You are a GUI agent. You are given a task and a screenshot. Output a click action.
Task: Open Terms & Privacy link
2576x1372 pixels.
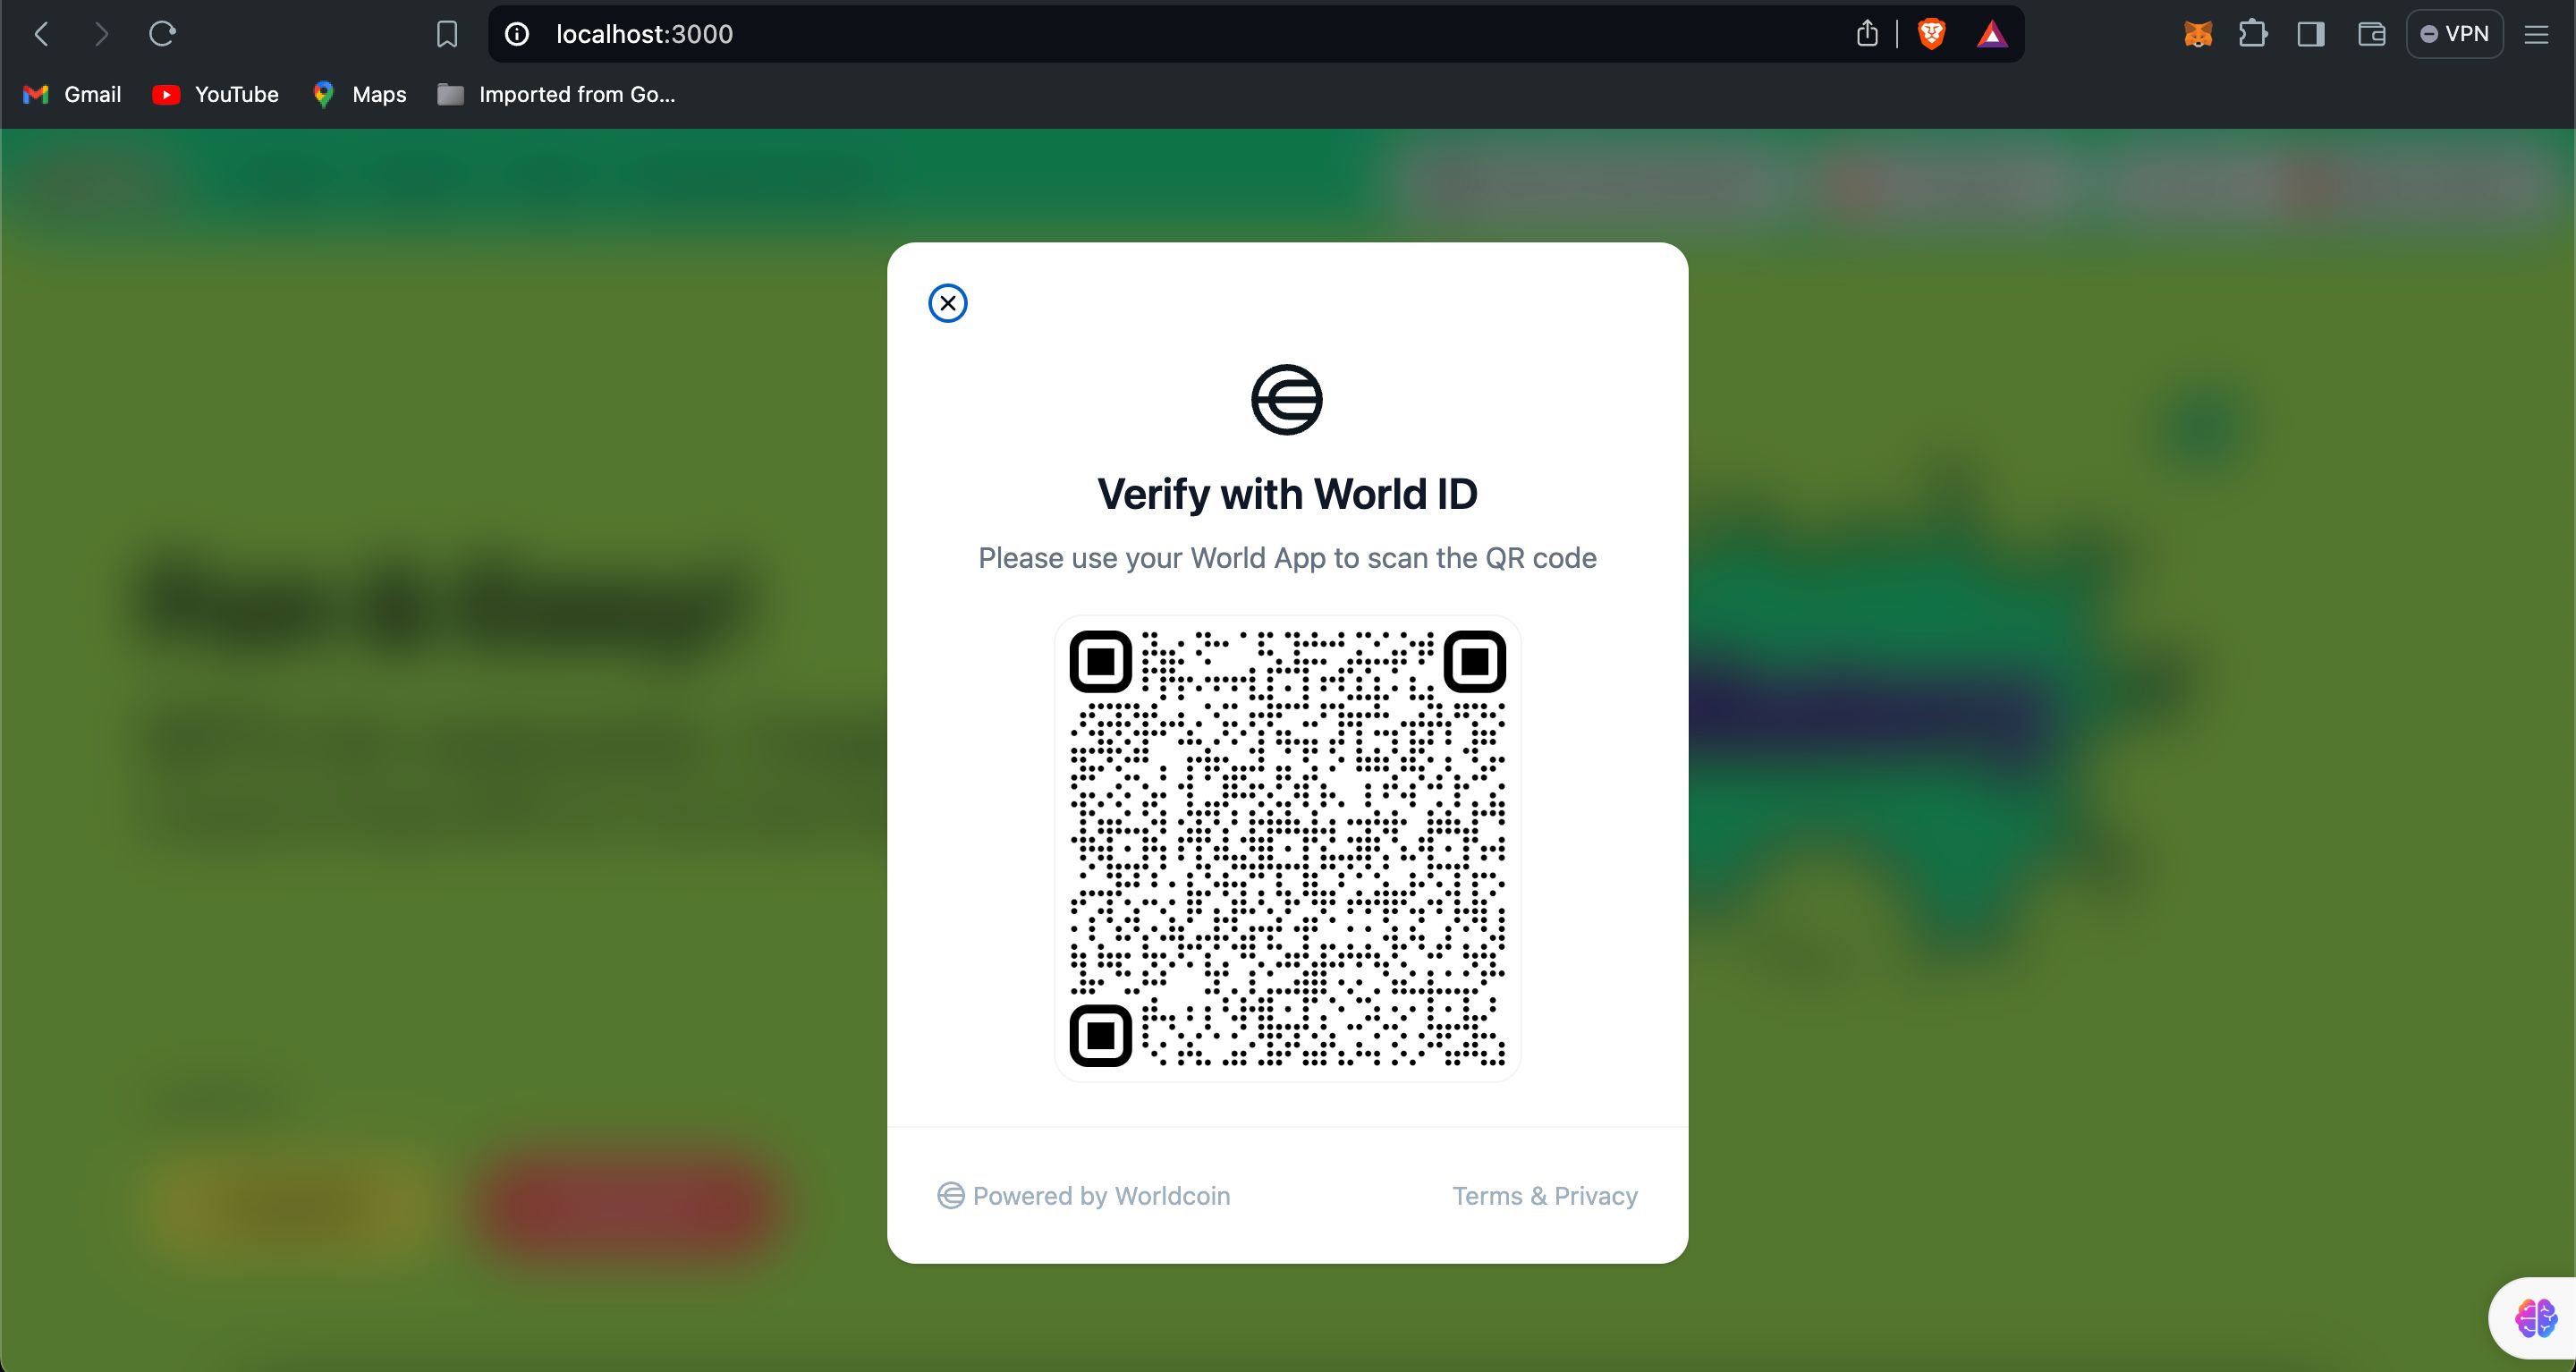click(x=1545, y=1196)
